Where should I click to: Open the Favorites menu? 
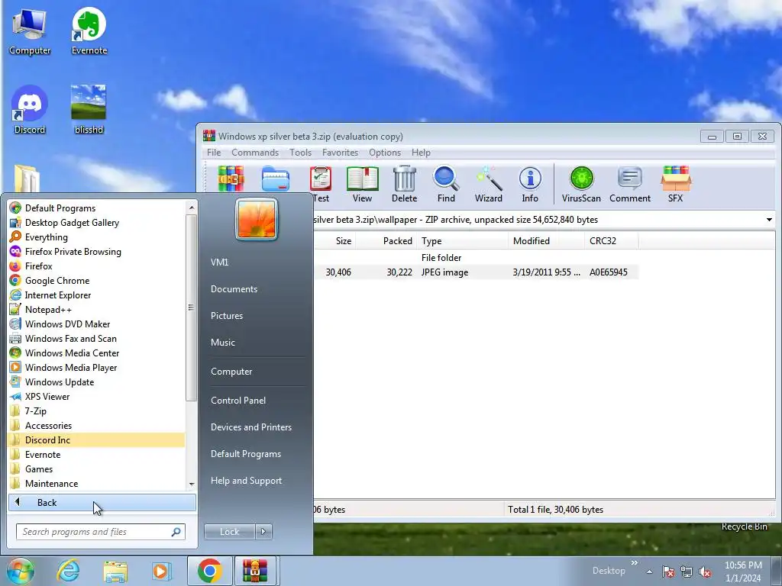click(x=340, y=153)
